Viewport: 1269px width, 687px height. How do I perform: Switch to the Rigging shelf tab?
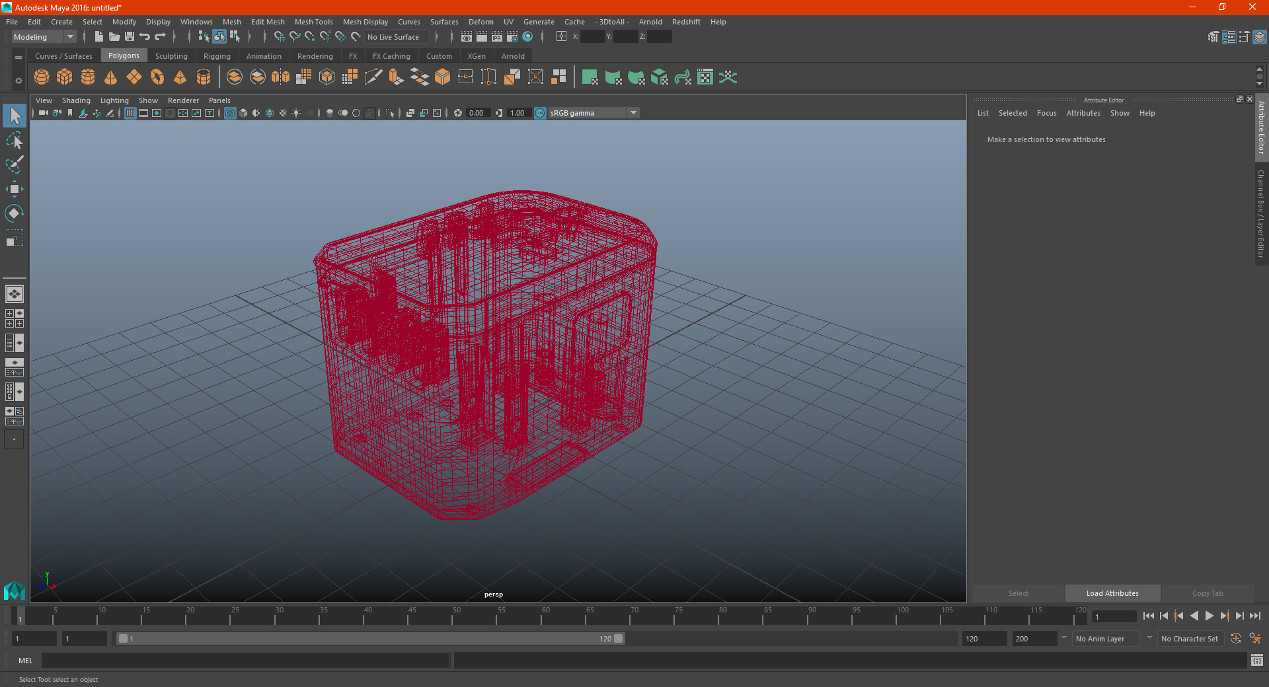[x=217, y=56]
